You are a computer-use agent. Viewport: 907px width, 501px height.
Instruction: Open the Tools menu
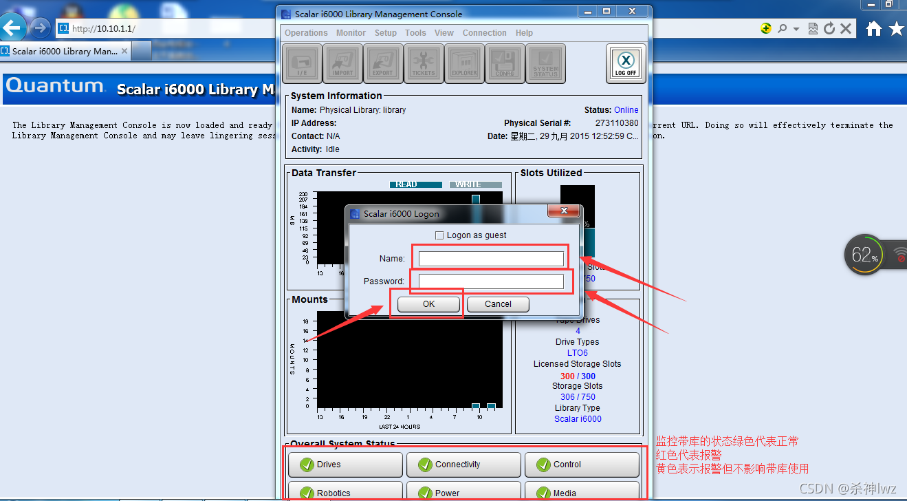(x=415, y=33)
